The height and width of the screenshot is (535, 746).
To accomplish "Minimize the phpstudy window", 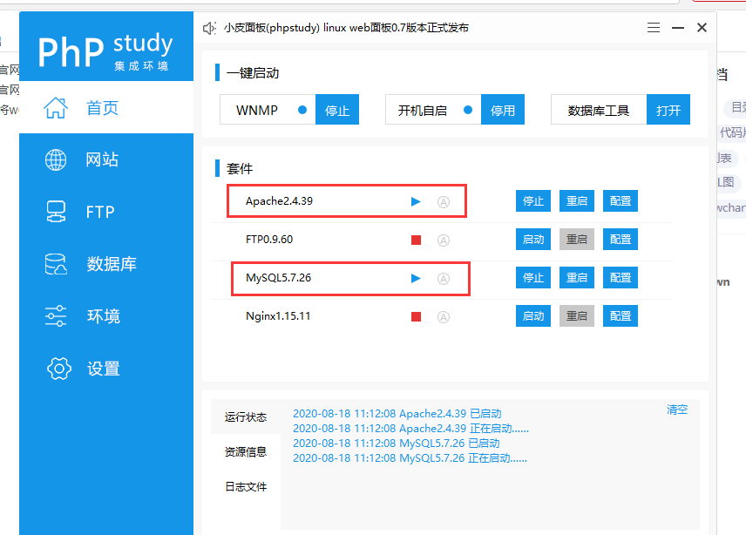I will (x=678, y=28).
